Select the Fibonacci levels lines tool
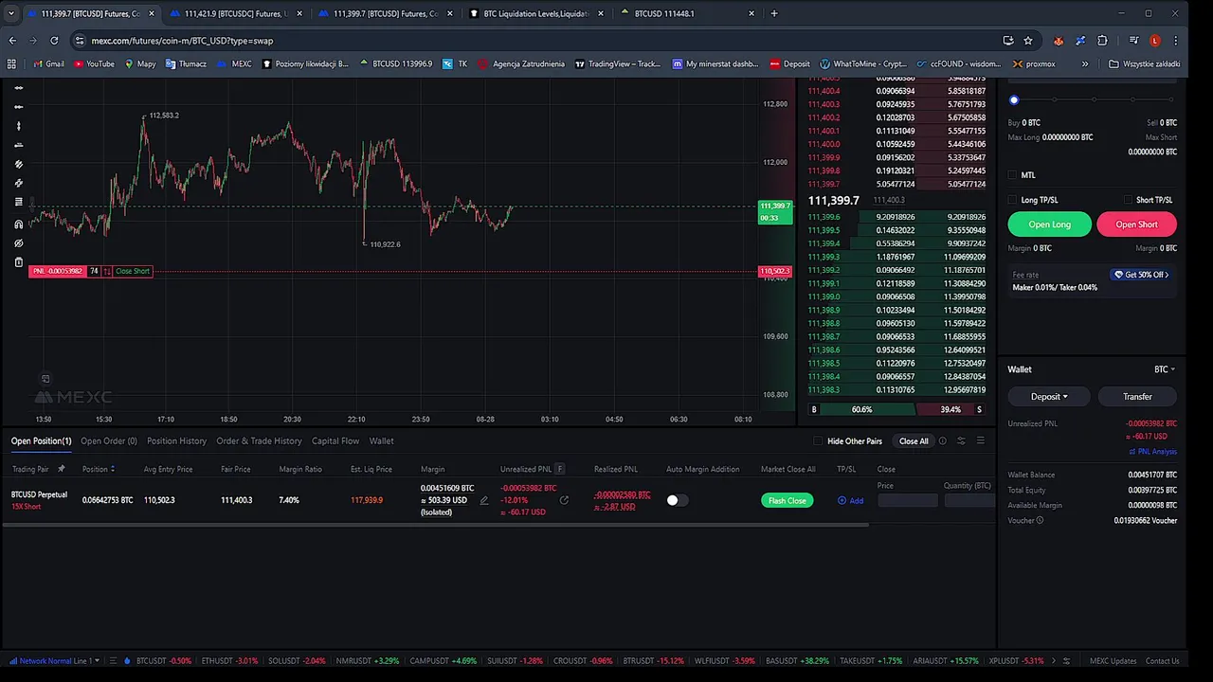 (19, 202)
